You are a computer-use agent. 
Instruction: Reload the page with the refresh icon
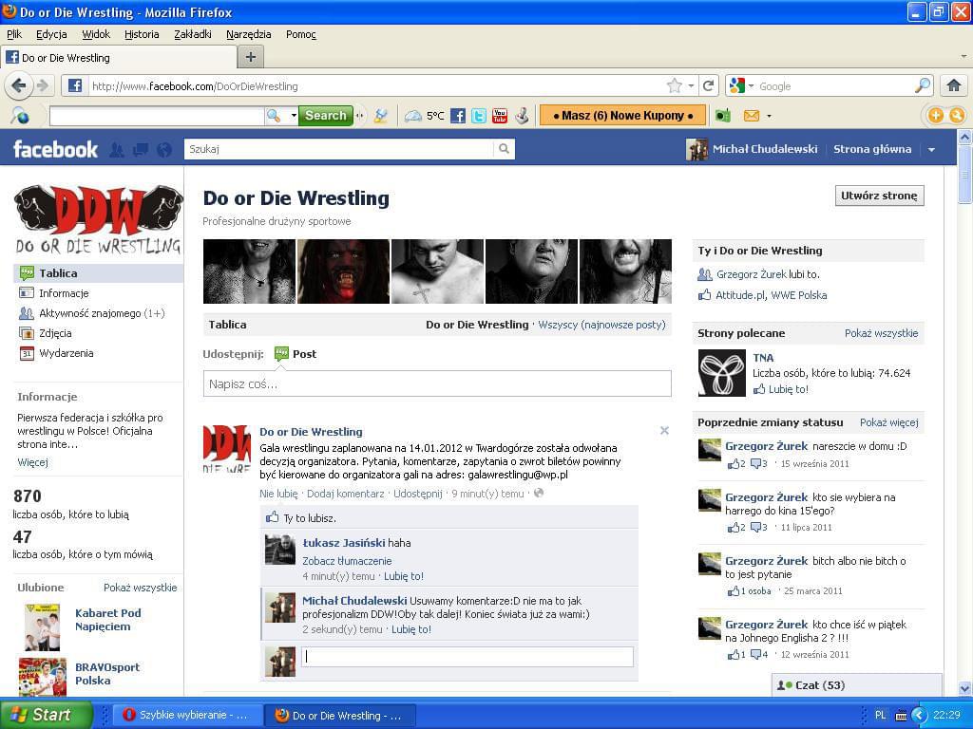(708, 86)
